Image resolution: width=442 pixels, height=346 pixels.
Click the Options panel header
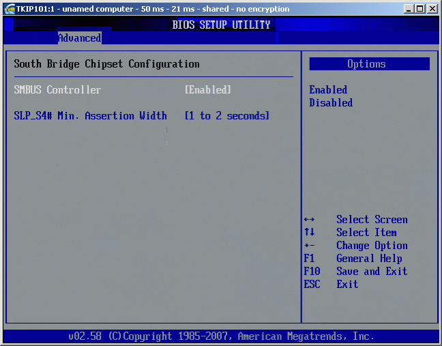(370, 63)
